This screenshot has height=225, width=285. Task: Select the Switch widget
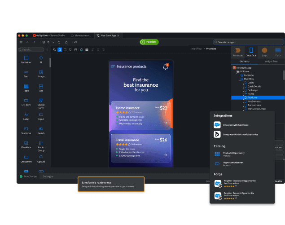(x=41, y=131)
